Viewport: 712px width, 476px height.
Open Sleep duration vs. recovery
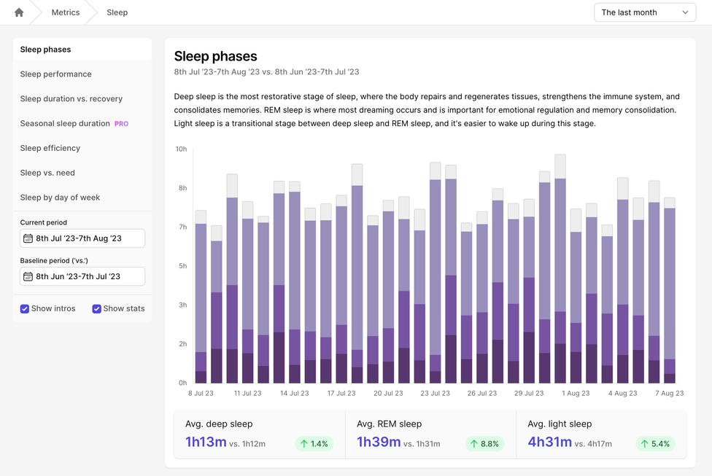pos(71,99)
